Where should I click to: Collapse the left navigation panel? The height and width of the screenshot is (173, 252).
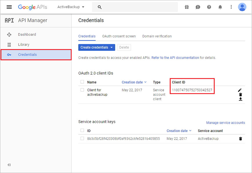coord(9,165)
